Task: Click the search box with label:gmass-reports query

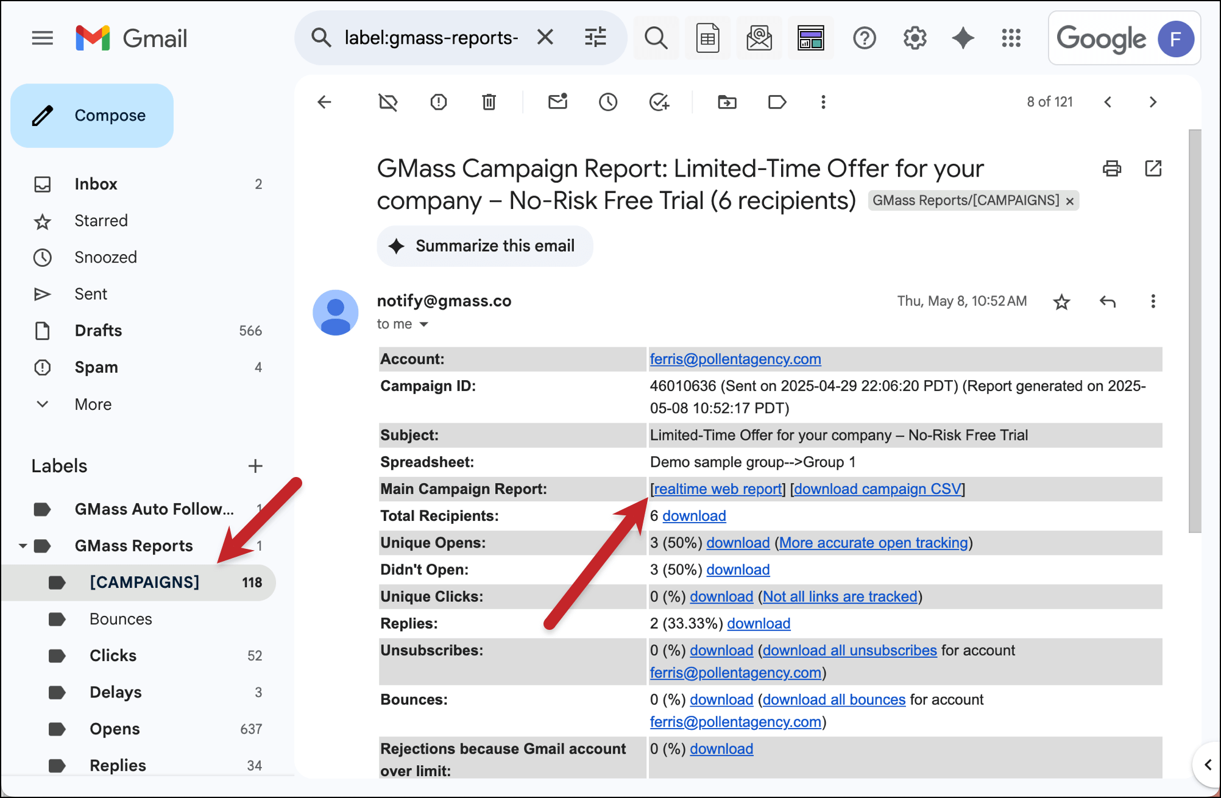Action: [x=431, y=38]
